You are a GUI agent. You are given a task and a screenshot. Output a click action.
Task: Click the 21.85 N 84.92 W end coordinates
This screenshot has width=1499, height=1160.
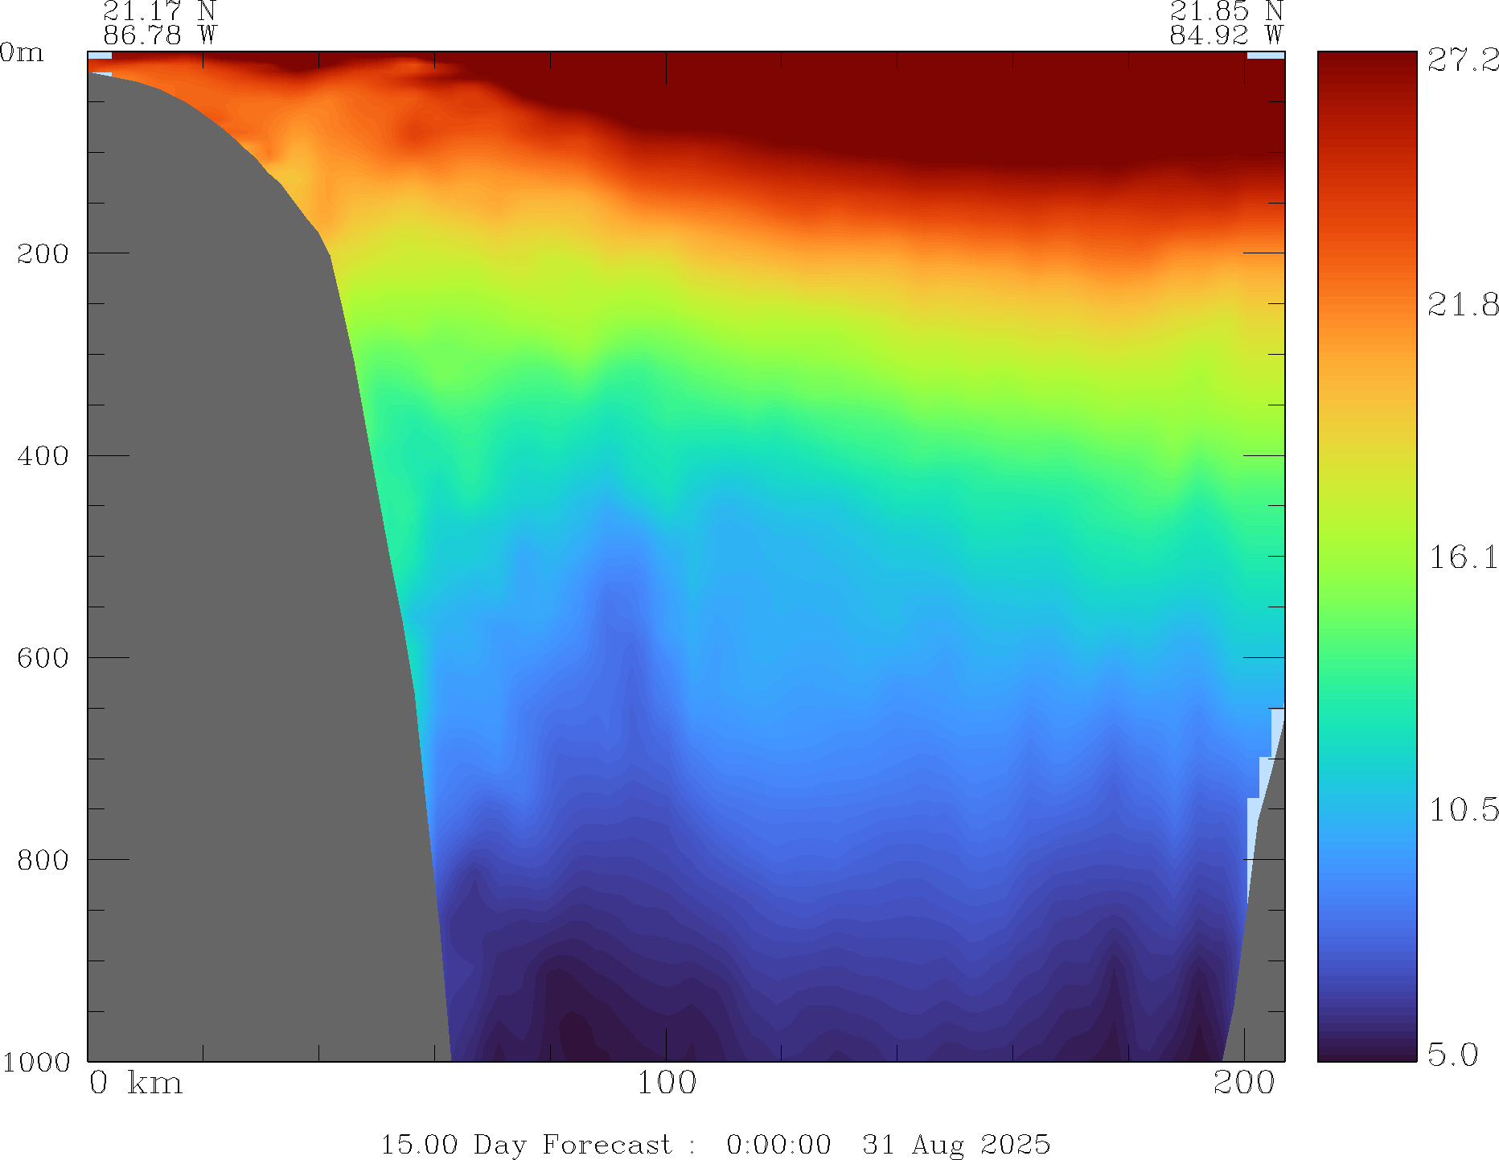(x=1226, y=23)
